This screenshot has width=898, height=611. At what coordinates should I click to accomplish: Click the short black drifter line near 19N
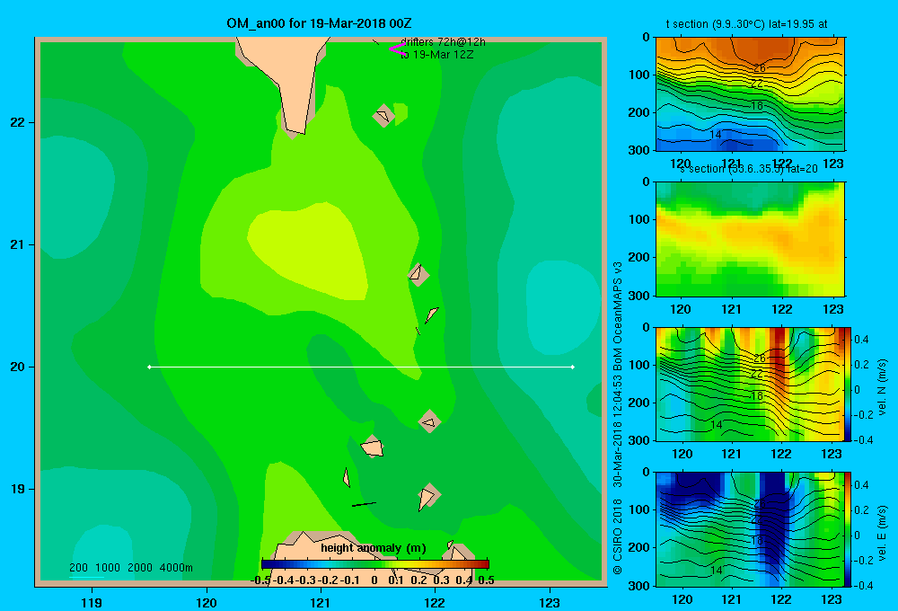364,504
